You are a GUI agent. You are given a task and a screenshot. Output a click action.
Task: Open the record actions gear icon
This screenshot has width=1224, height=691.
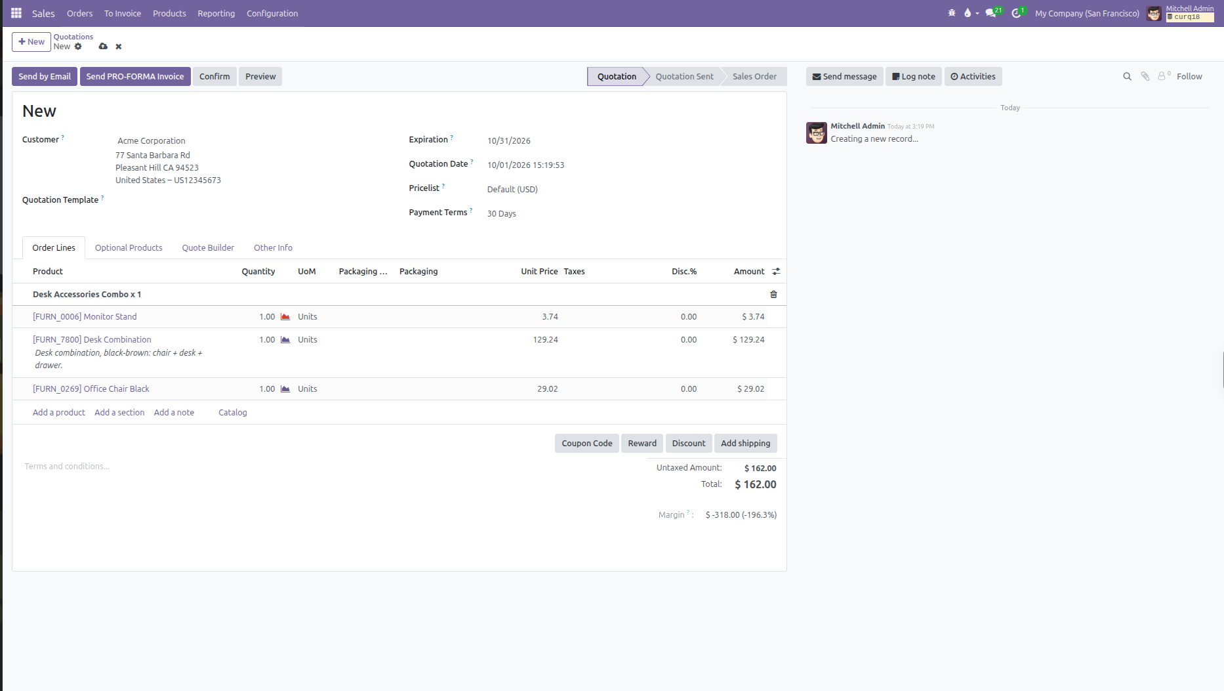(x=78, y=47)
